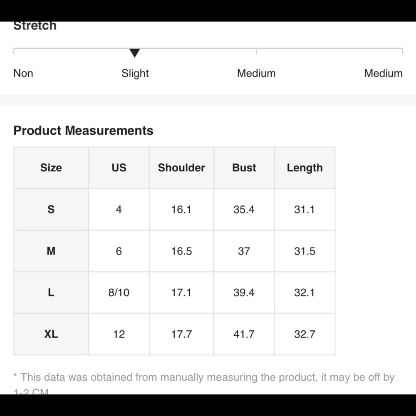The height and width of the screenshot is (416, 416).
Task: Select the L size row label
Action: coord(51,292)
